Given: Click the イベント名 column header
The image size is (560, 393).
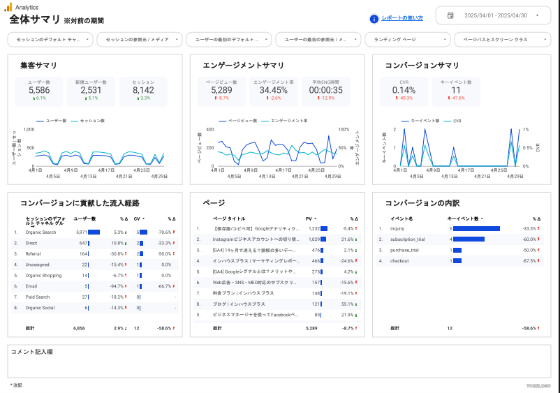Looking at the screenshot, I should point(401,218).
